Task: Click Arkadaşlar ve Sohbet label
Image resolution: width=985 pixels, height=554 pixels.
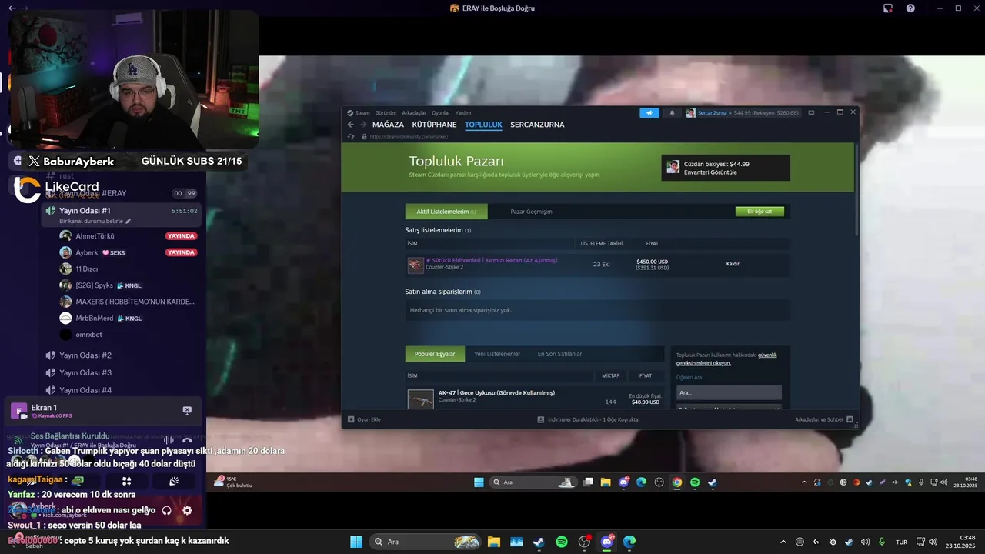Action: [x=819, y=419]
